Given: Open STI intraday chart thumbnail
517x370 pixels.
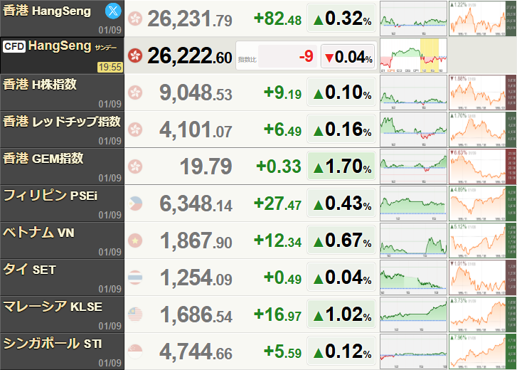Looking at the screenshot, I should coord(413,351).
